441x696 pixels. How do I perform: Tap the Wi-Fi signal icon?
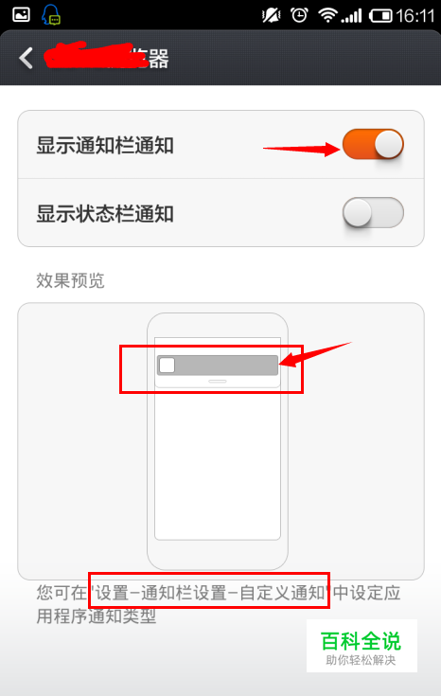click(327, 15)
